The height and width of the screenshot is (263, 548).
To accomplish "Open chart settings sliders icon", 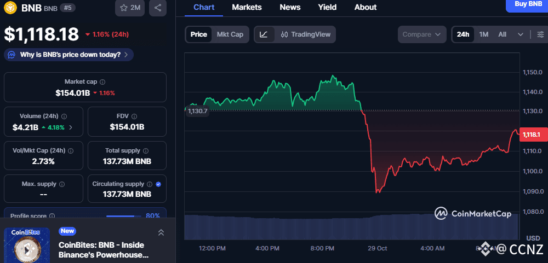I will pos(540,34).
